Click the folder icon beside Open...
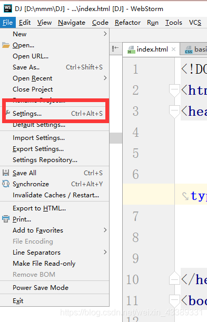 coord(6,45)
